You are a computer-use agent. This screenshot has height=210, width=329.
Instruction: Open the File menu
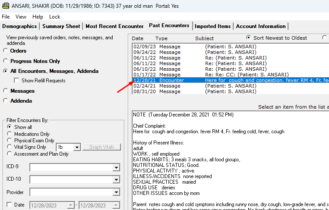tap(6, 17)
